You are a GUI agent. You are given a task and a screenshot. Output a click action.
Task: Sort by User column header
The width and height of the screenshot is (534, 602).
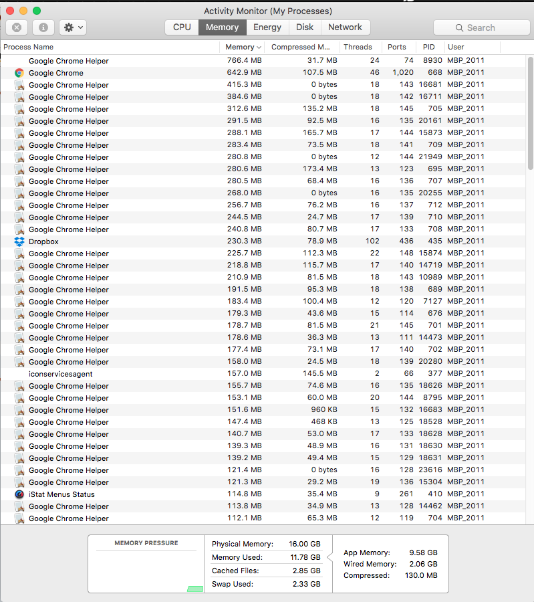pos(473,47)
